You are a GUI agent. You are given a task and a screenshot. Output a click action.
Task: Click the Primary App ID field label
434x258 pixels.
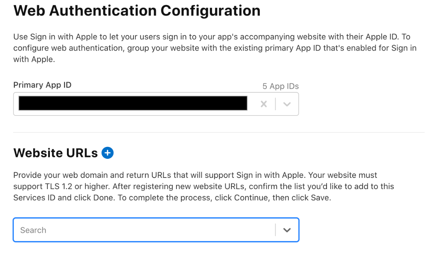click(42, 85)
